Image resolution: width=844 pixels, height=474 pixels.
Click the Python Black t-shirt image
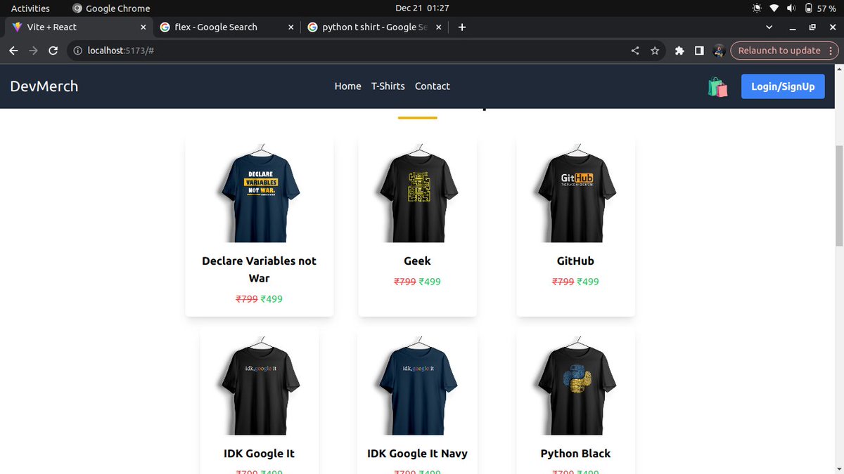click(576, 386)
